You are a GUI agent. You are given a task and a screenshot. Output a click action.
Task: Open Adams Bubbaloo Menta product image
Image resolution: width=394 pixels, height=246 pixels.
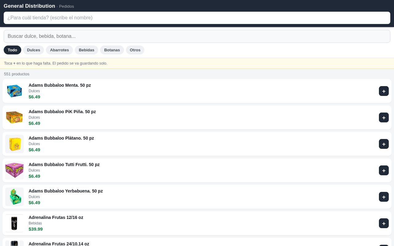point(14,91)
